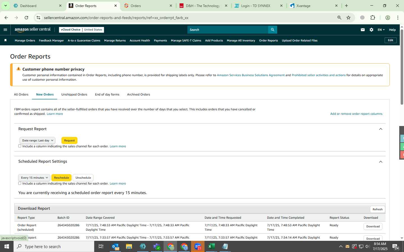Viewport: 404px width, 252px height.
Task: Open Manage Orders in the nav bar
Action: [25, 40]
